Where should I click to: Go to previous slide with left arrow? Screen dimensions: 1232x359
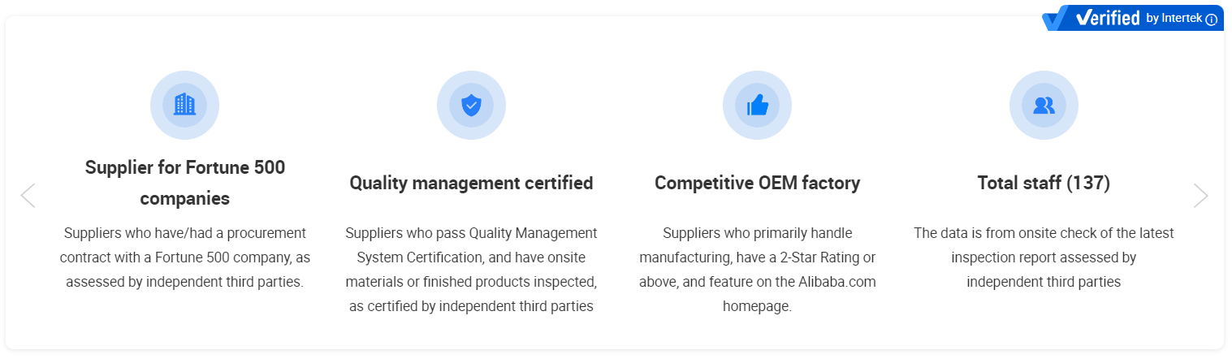tap(28, 195)
